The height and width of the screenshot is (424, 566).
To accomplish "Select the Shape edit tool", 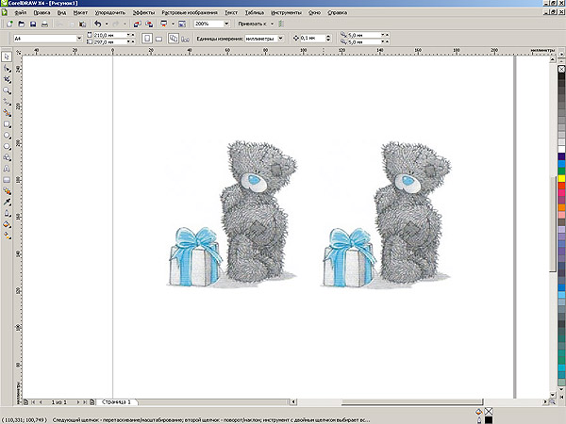I will pyautogui.click(x=7, y=68).
